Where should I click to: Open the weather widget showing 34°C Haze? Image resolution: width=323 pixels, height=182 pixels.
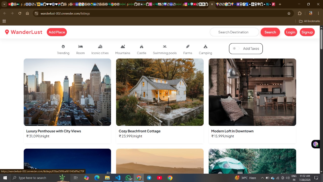245,178
